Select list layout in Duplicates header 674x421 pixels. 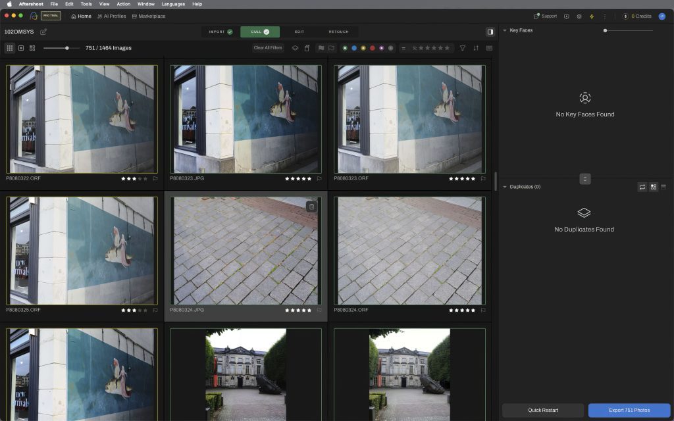(x=663, y=187)
